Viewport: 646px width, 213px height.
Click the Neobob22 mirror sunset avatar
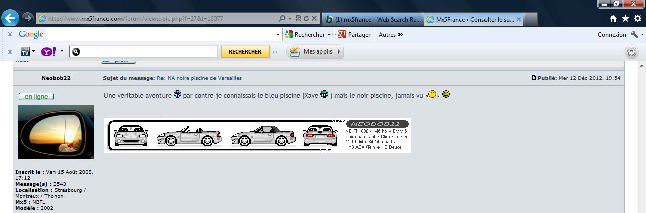point(56,132)
